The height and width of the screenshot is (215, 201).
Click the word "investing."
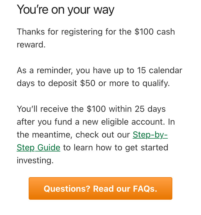click(35, 160)
